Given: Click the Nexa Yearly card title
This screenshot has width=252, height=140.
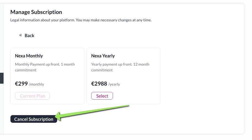Looking at the screenshot, I should [x=103, y=56].
